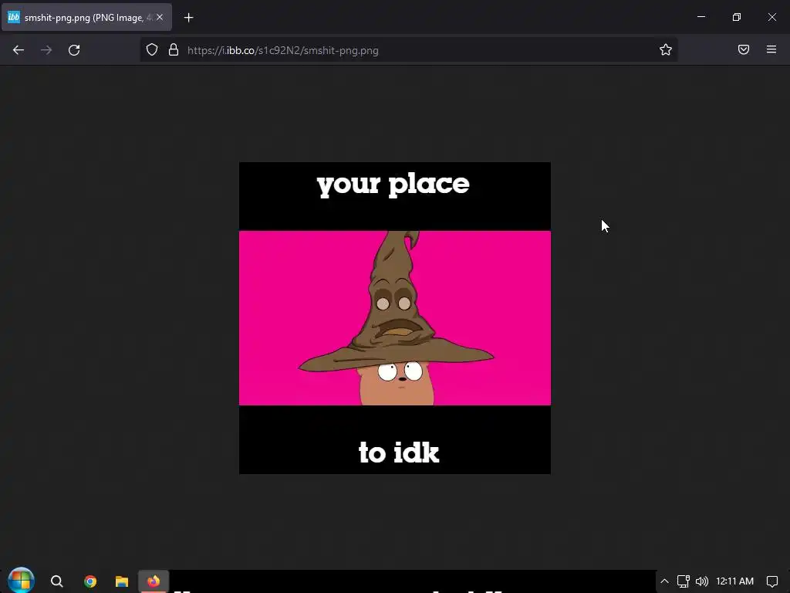Minimize the Firefox window
Screen dimensions: 790x593
(x=701, y=17)
